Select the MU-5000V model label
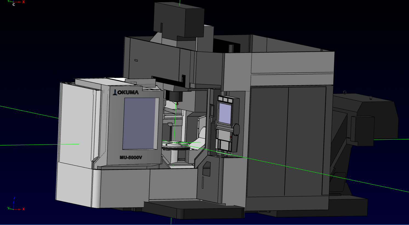This screenshot has height=225, width=409. (x=131, y=157)
